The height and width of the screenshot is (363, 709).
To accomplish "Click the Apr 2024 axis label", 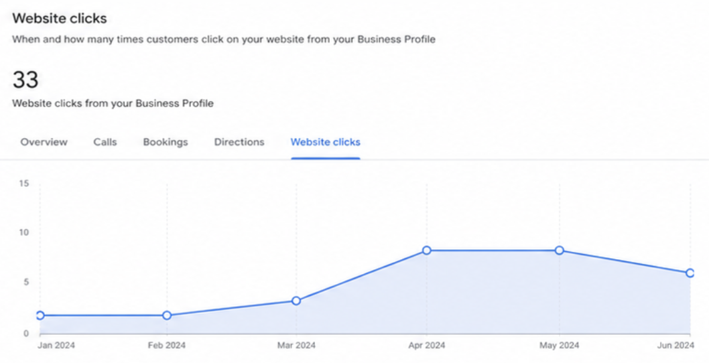I will (x=426, y=346).
